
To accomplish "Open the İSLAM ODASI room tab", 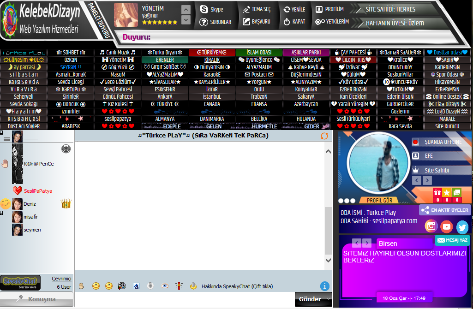I will click(259, 53).
